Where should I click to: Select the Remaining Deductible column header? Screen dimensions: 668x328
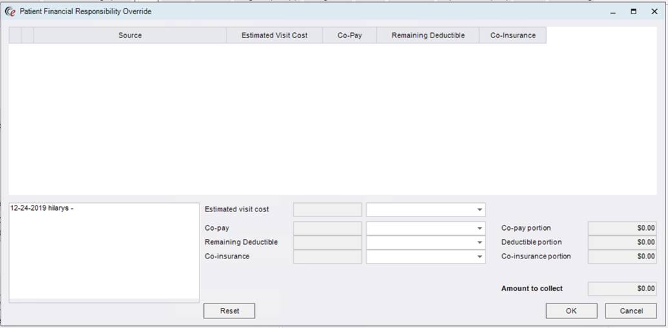pos(427,35)
